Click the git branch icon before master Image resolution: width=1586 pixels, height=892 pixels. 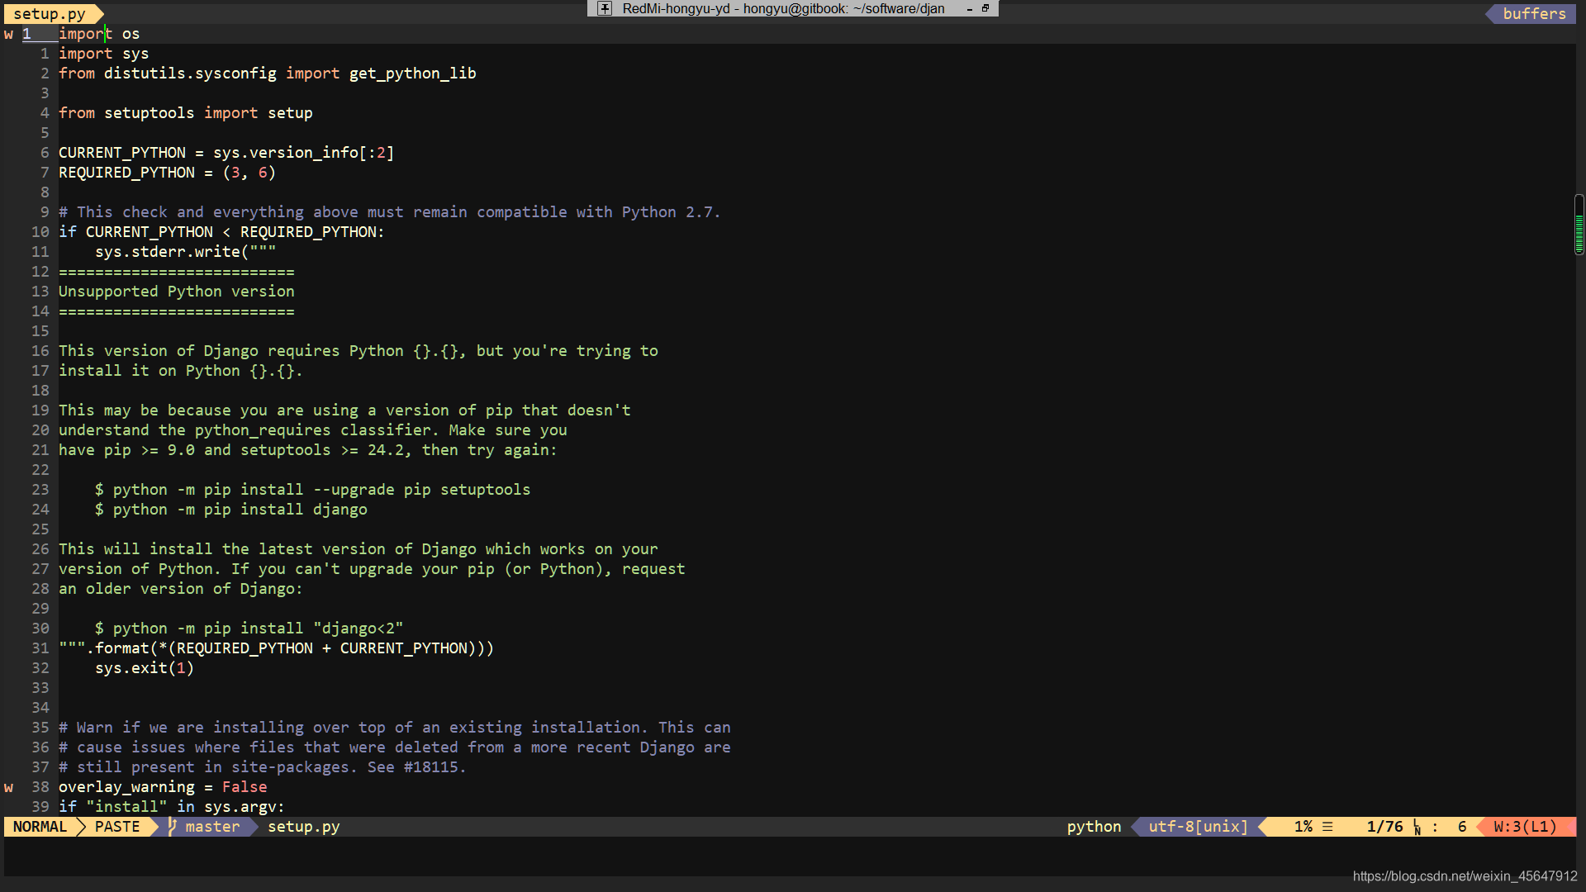(x=172, y=827)
